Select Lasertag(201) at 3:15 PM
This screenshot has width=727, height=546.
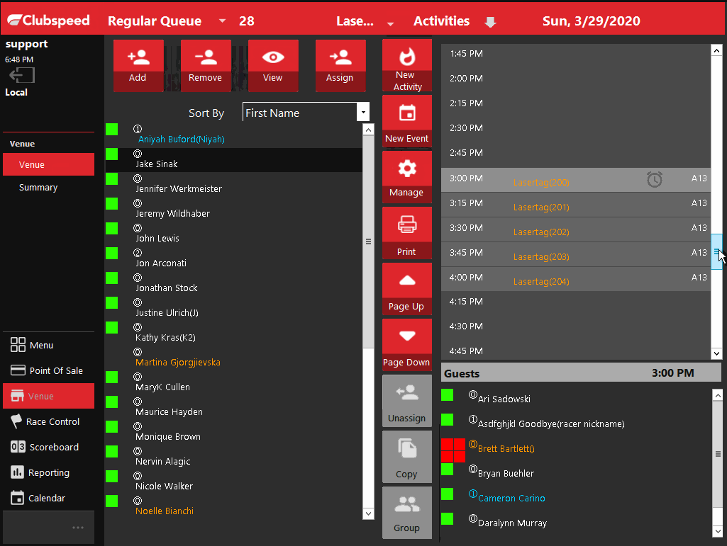575,205
